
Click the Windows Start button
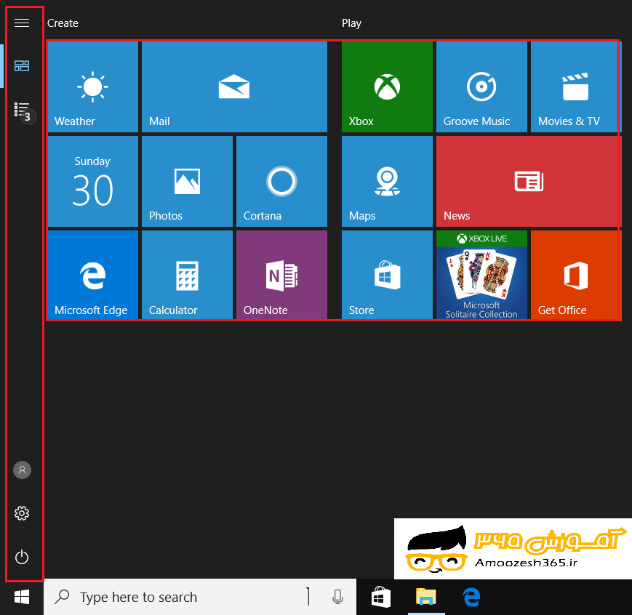point(22,597)
